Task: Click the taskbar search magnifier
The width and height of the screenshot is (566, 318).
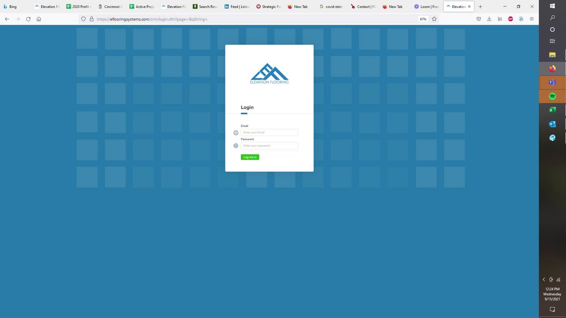Action: point(552,18)
